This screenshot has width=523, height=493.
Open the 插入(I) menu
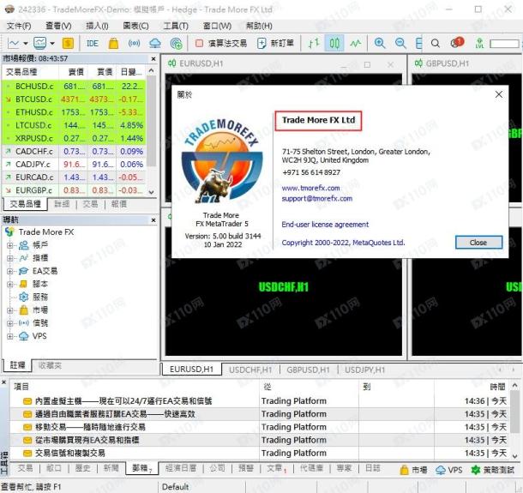pyautogui.click(x=97, y=26)
